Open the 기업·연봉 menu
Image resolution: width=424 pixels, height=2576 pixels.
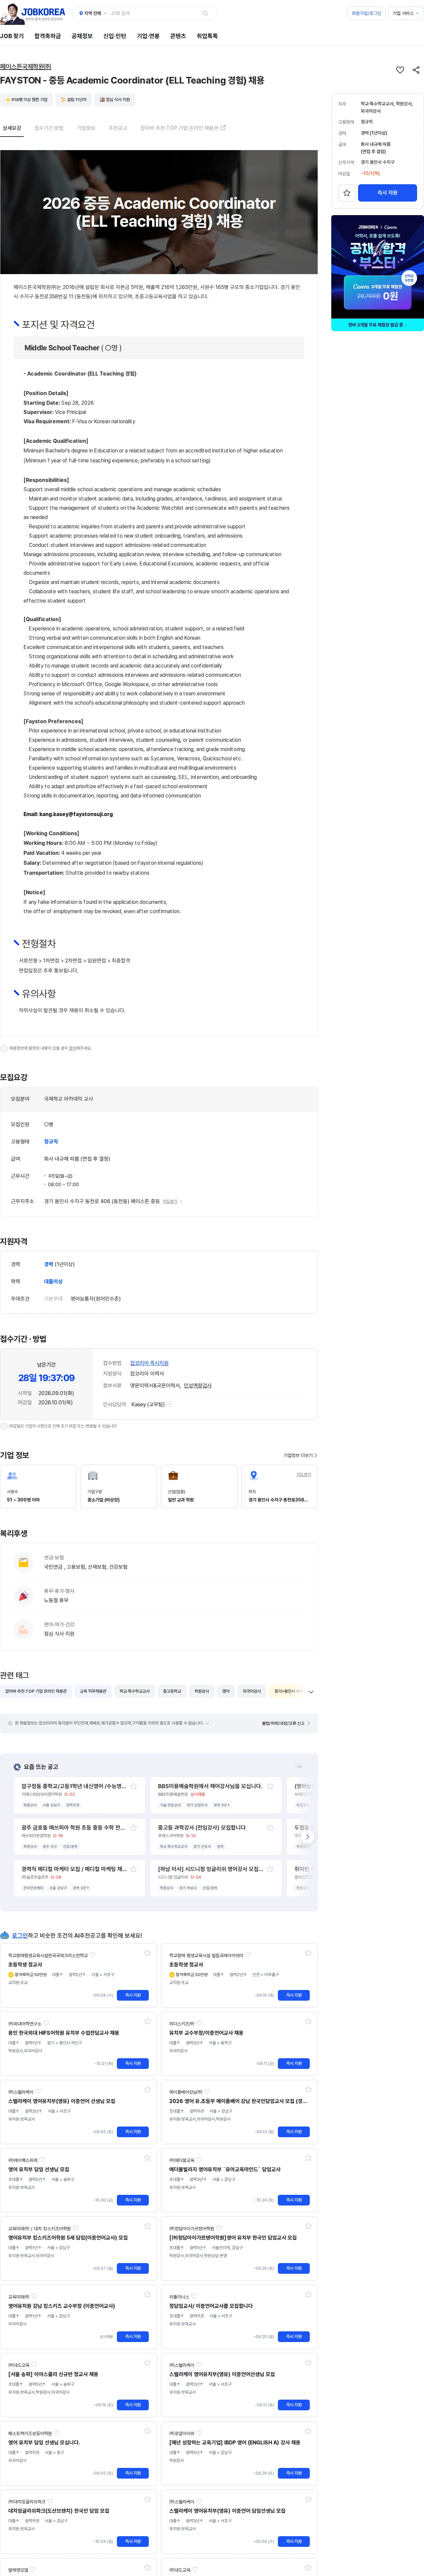click(x=148, y=36)
